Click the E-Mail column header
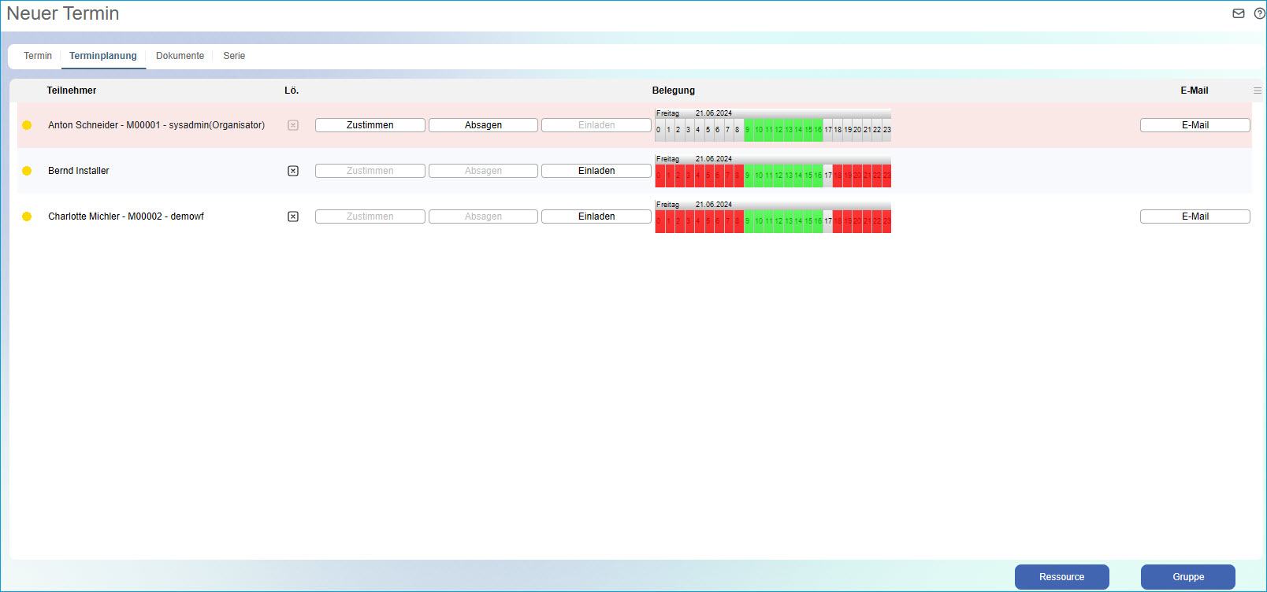This screenshot has height=592, width=1267. (1195, 91)
